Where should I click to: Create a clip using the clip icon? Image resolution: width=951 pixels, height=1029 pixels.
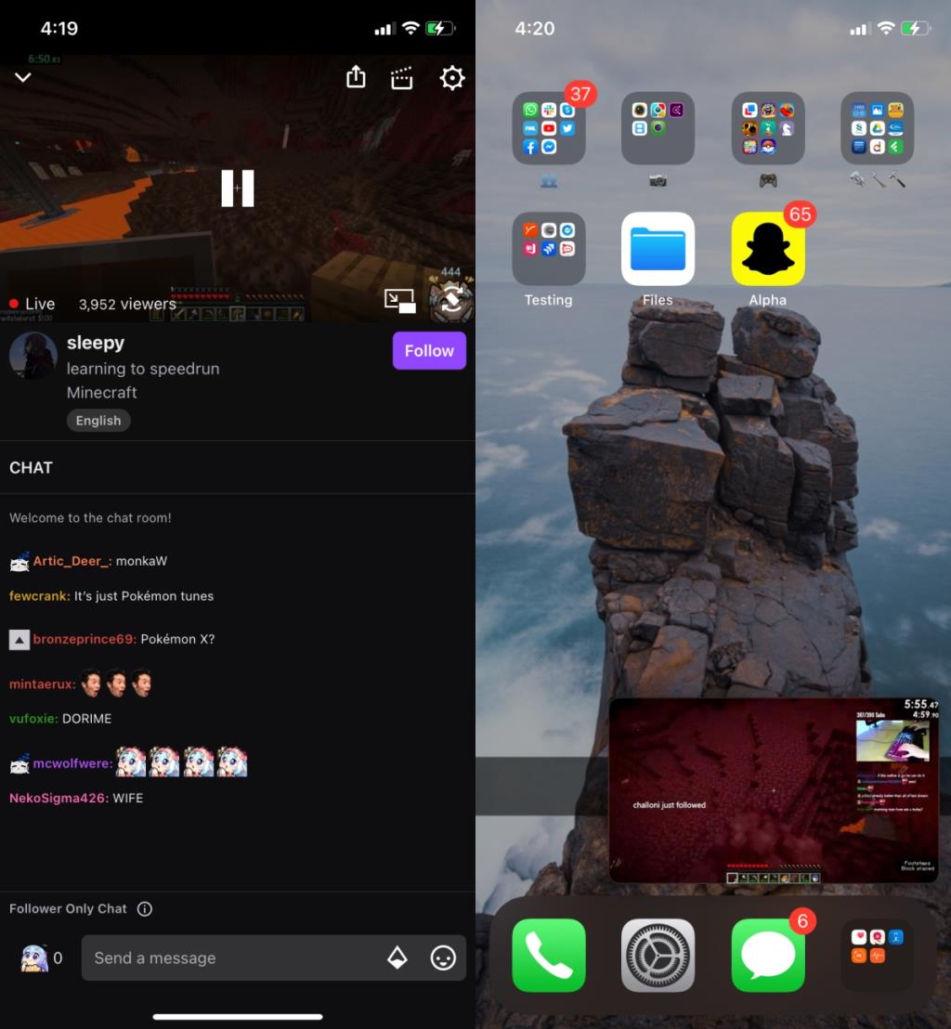point(402,78)
